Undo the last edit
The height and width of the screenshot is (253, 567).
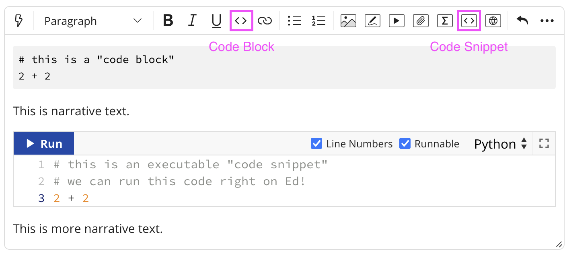[522, 20]
